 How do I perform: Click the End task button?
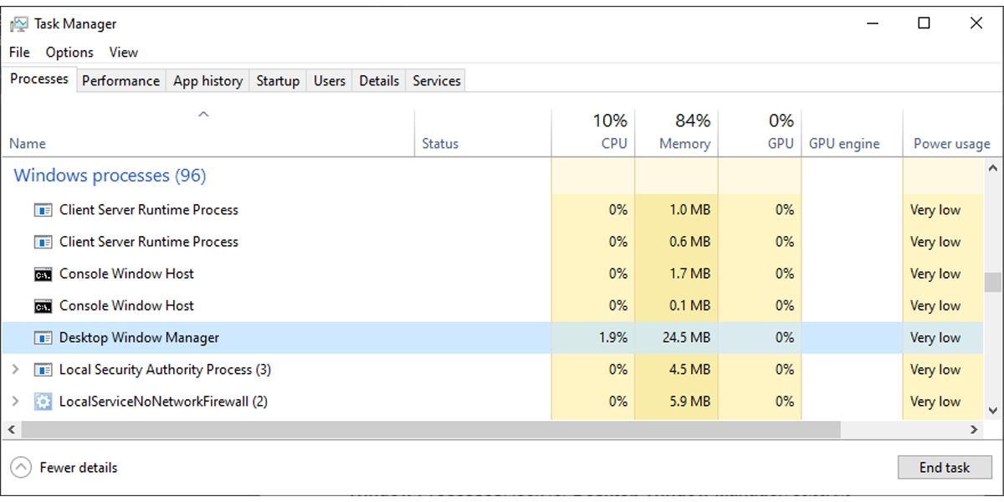point(945,467)
